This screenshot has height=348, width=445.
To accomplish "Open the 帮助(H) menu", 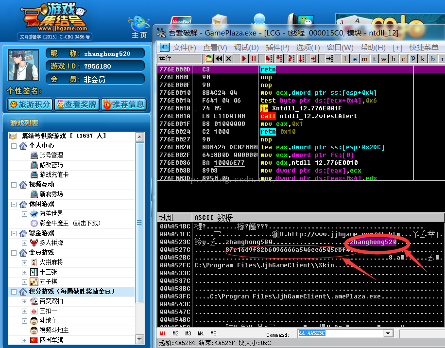I will (373, 48).
